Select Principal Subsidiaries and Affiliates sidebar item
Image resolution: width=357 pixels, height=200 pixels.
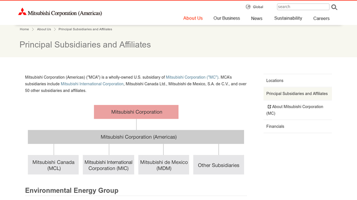[x=298, y=94]
